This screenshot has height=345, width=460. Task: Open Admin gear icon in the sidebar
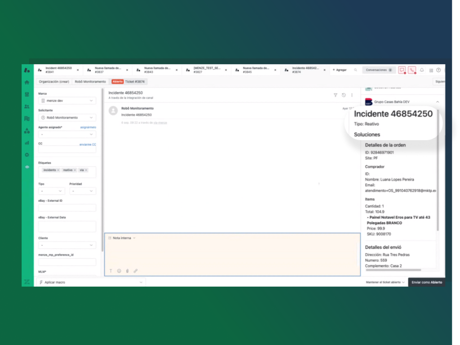click(27, 155)
